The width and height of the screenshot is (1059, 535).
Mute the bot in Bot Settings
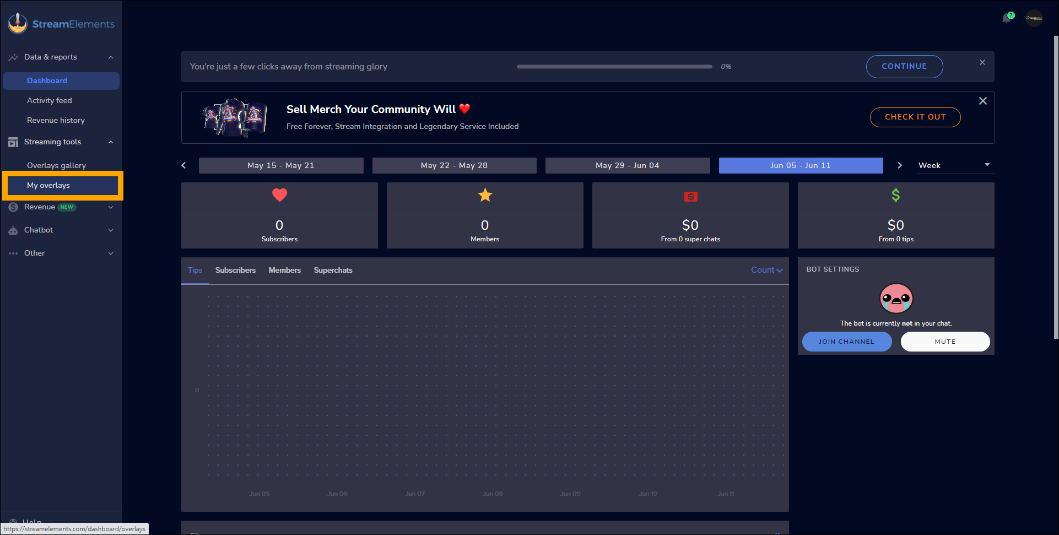(945, 342)
